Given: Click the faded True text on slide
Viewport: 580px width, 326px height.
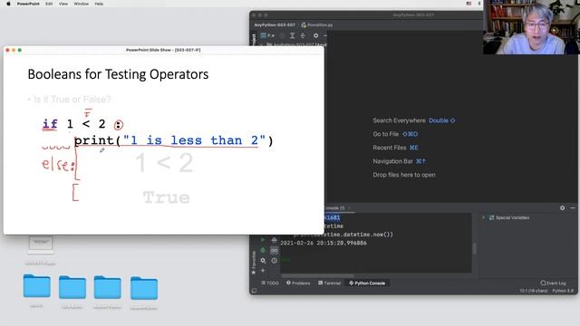Looking at the screenshot, I should tap(167, 197).
